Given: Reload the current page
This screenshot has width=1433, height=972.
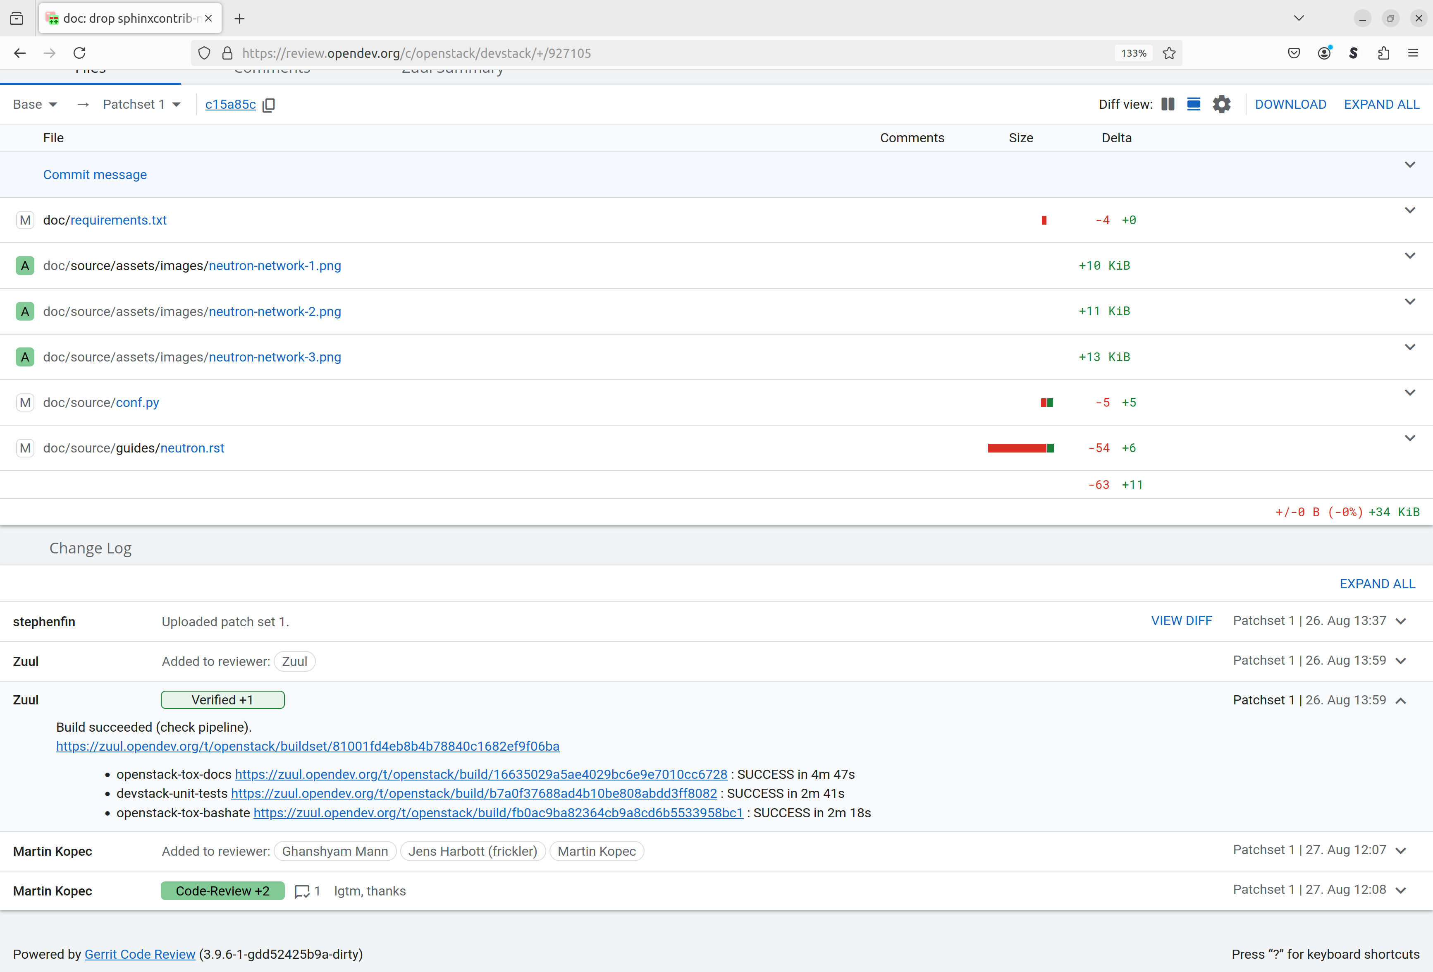Looking at the screenshot, I should point(79,53).
